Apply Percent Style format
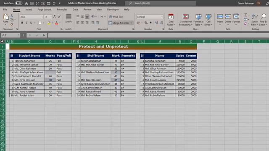The image size is (269, 151). pos(146,23)
